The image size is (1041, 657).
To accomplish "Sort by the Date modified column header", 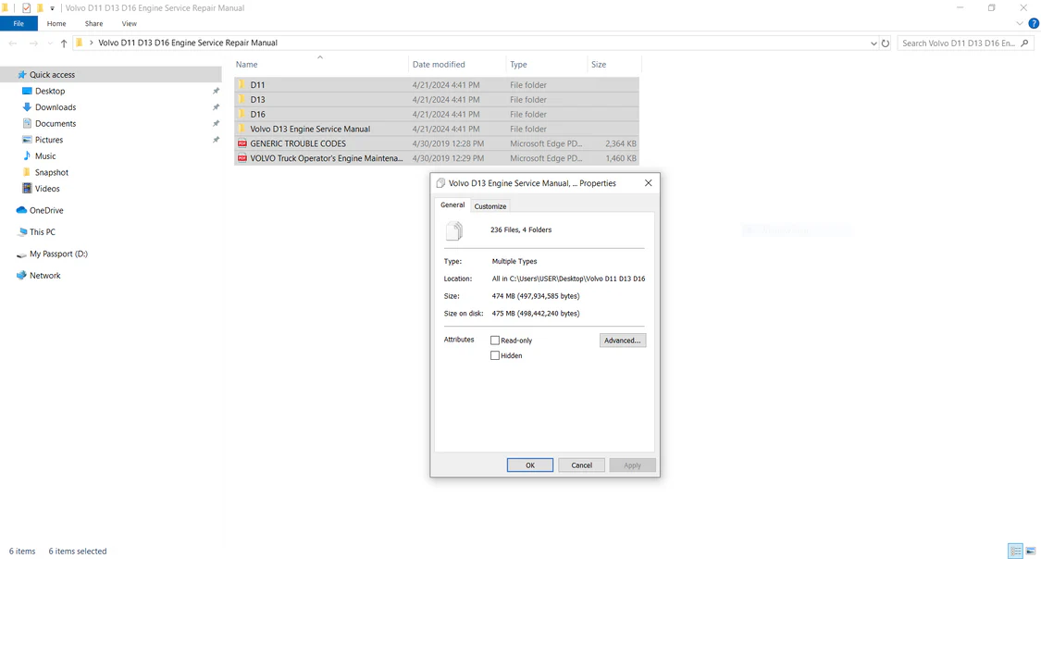I will pyautogui.click(x=439, y=65).
